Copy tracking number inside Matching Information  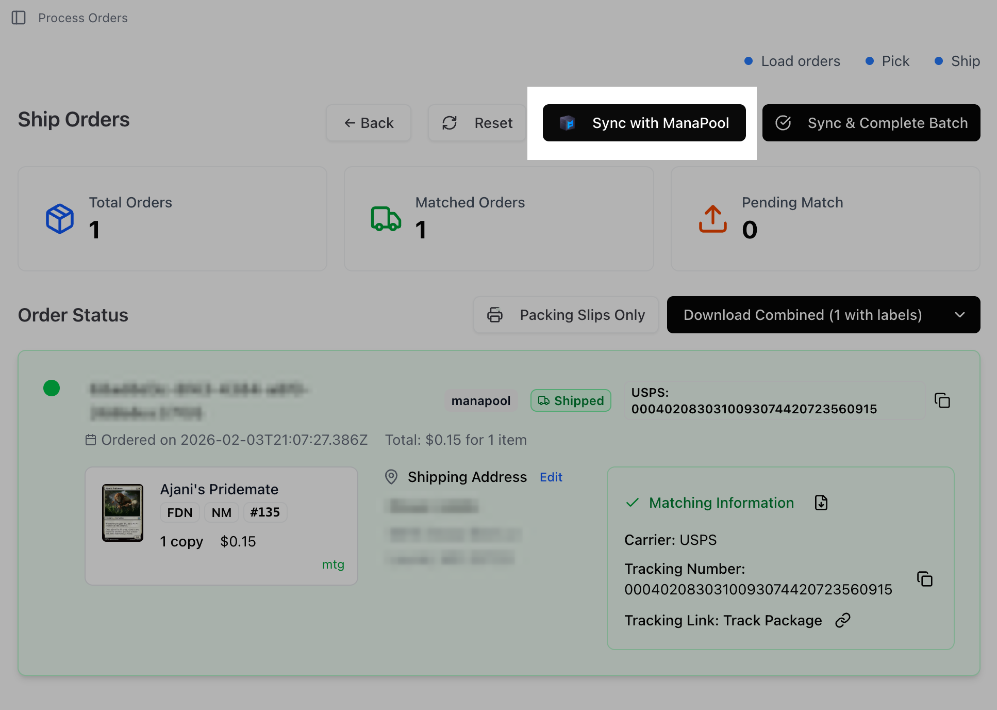925,579
